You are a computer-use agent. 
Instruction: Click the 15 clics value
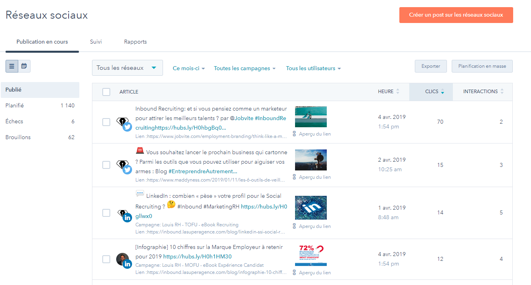click(x=440, y=165)
